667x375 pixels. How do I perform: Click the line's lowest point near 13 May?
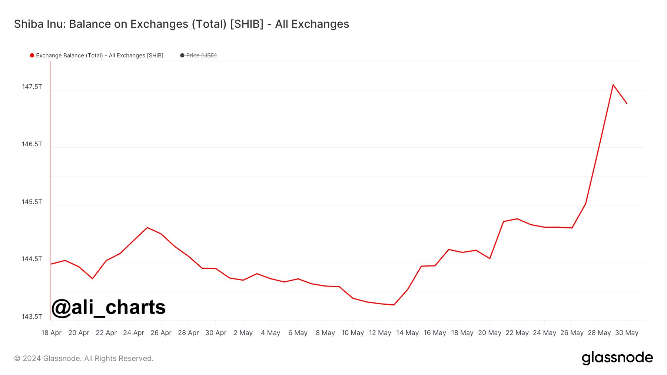(x=394, y=305)
